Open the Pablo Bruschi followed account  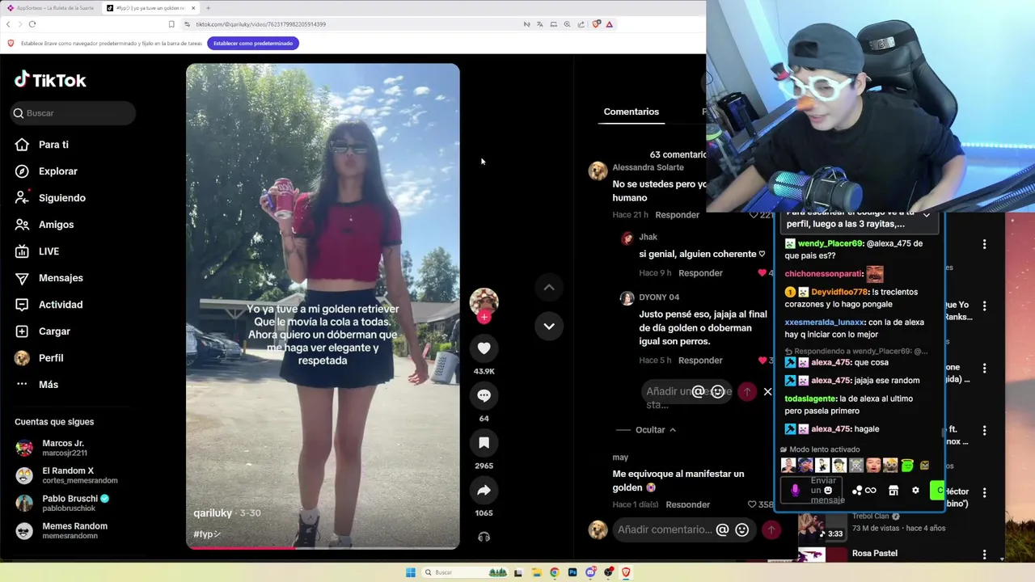point(62,503)
